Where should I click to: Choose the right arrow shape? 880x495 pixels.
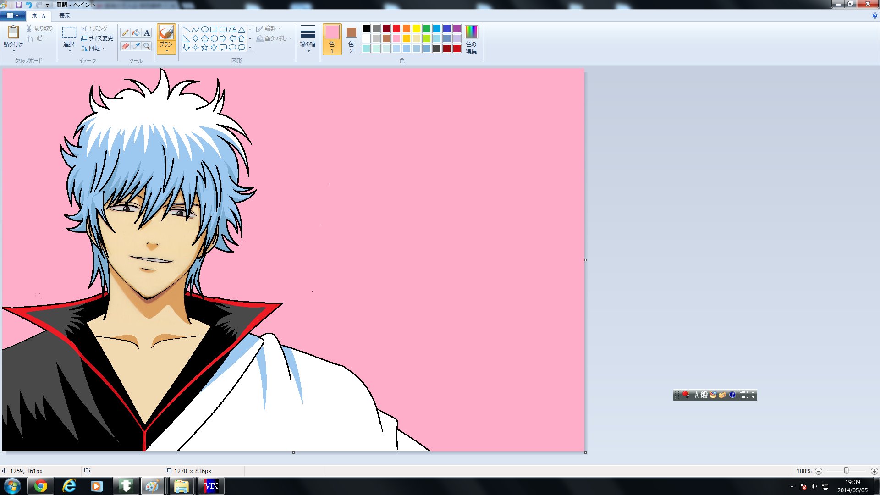click(x=223, y=38)
